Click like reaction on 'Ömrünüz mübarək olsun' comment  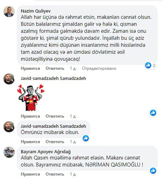86,138
